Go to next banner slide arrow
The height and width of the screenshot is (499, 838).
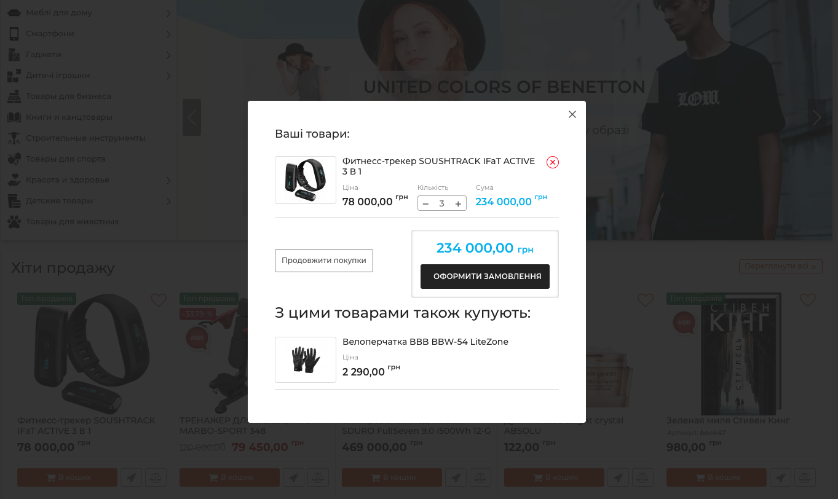[816, 117]
